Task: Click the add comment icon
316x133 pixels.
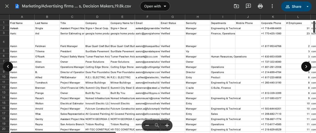Action: [x=248, y=6]
